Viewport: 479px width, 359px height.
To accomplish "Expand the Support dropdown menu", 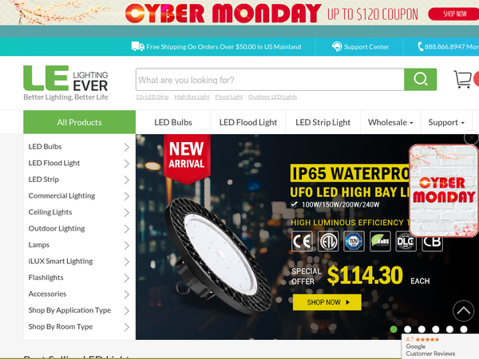I will [446, 122].
